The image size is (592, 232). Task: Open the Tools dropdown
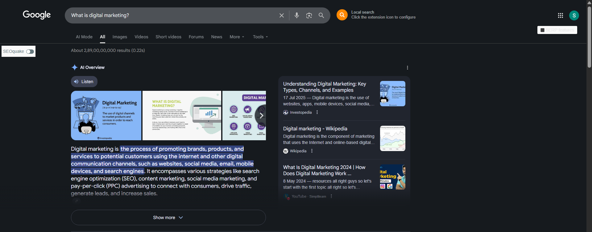[260, 37]
